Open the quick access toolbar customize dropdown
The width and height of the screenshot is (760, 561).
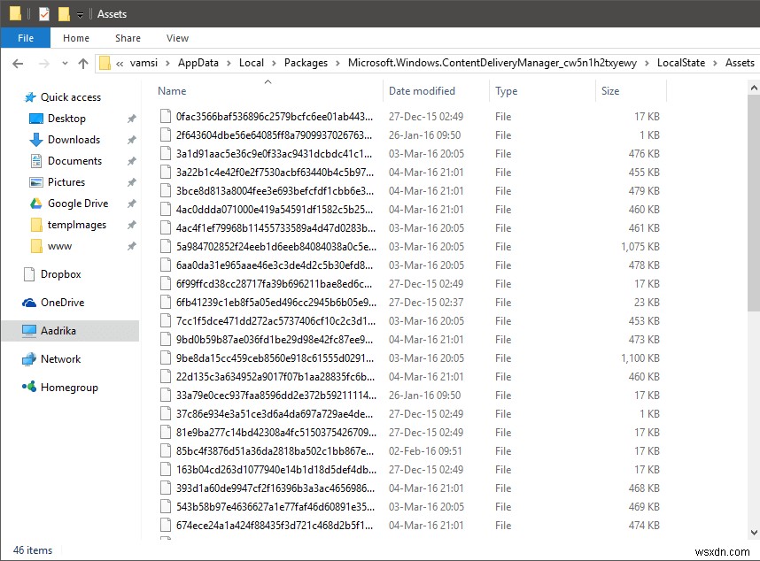[80, 13]
